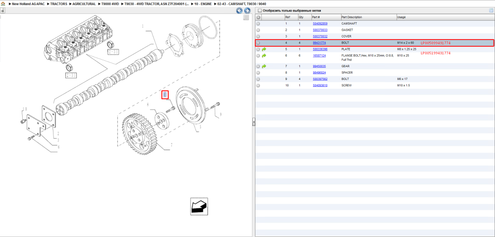Click the green arrow in the PLATE row
The height and width of the screenshot is (237, 495).
pyautogui.click(x=264, y=49)
